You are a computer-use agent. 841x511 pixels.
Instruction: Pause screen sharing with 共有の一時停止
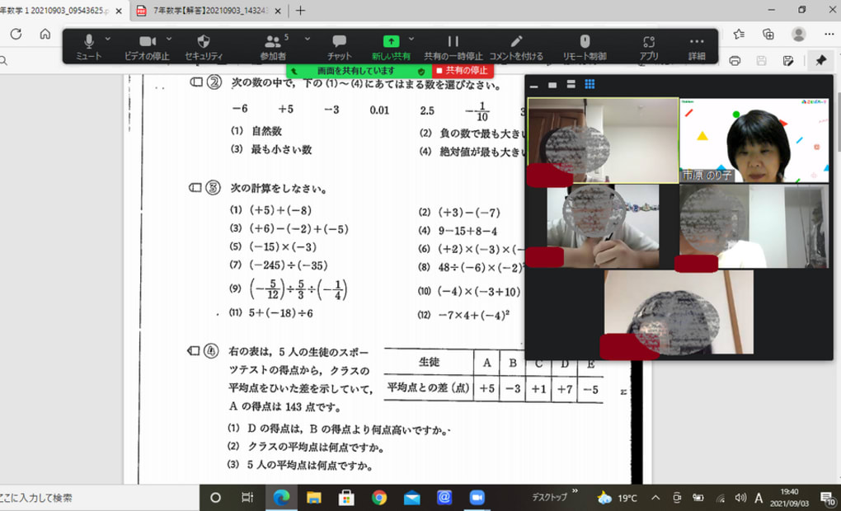454,40
